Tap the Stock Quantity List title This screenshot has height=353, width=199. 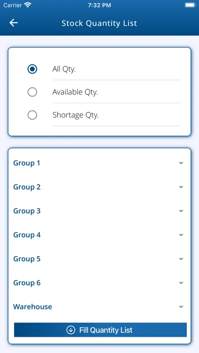coord(99,23)
